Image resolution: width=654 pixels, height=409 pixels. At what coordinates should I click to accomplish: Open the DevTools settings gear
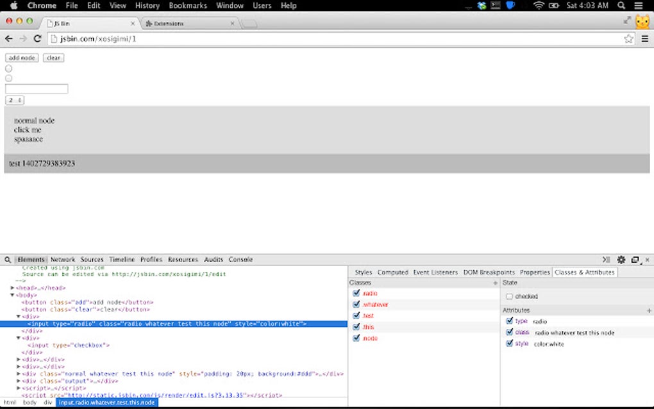coord(621,260)
